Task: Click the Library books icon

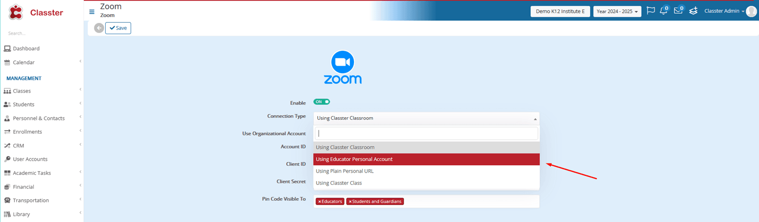Action: click(7, 214)
